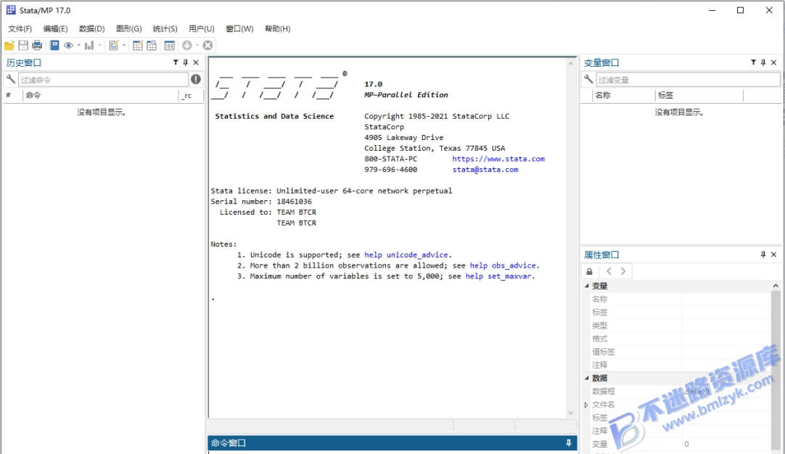Click the 过滤命令 filter input
This screenshot has width=785, height=454.
coord(103,80)
